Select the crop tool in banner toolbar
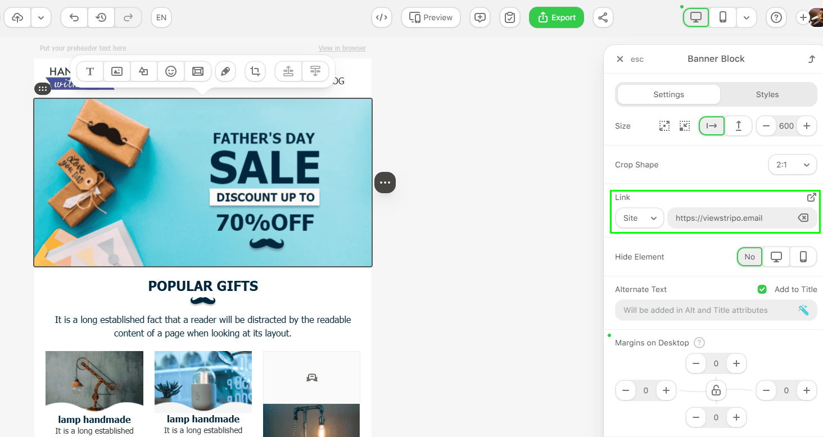823x437 pixels. pos(255,71)
